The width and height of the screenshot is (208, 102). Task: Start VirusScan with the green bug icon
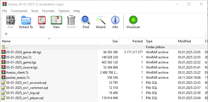coord(133,20)
